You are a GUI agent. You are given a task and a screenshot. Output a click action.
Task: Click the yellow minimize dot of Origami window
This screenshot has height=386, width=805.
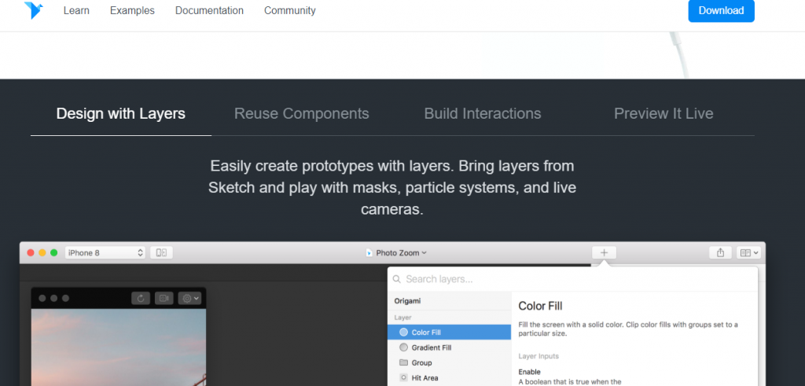click(x=42, y=252)
